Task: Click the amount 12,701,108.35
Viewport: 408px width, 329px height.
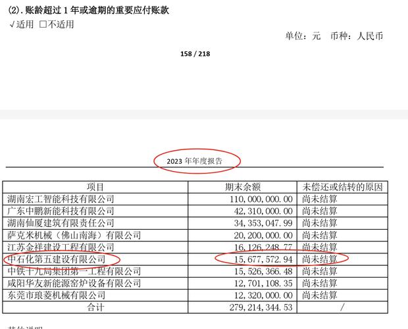Action: tap(263, 283)
